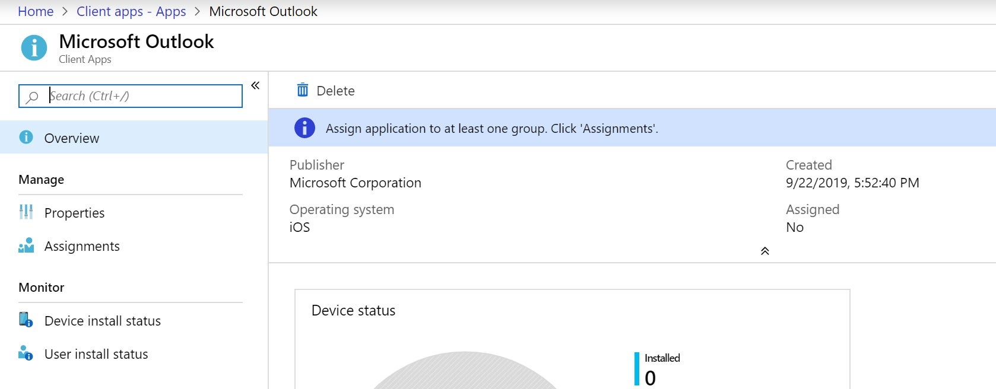Click the Monitor section heading
This screenshot has height=389, width=996.
(x=42, y=288)
